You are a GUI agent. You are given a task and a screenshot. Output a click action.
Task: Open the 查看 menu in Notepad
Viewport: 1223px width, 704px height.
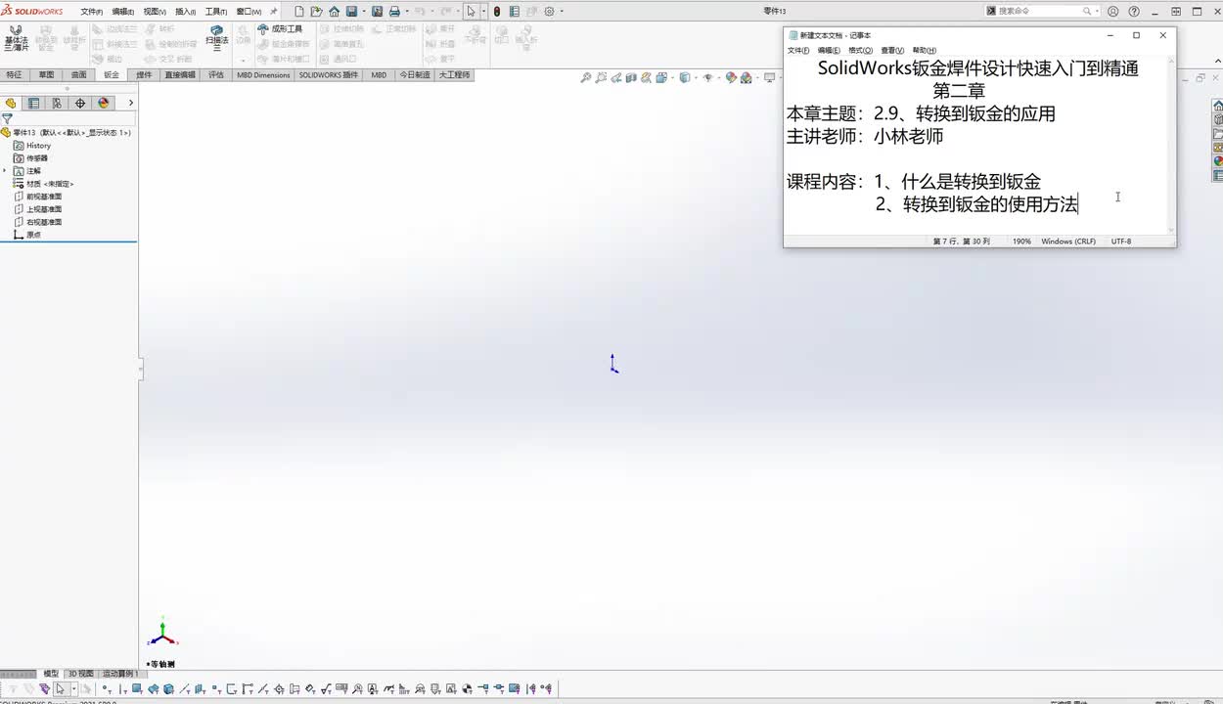[x=892, y=51]
